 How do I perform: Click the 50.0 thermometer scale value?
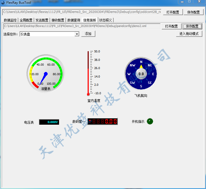97,51
